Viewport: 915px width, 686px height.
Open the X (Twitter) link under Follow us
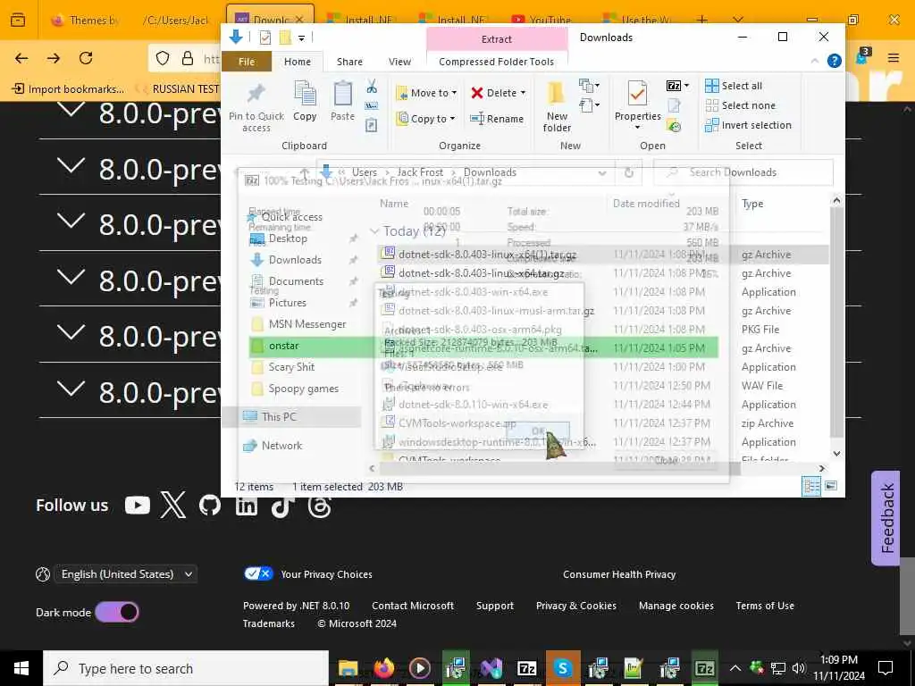173,506
